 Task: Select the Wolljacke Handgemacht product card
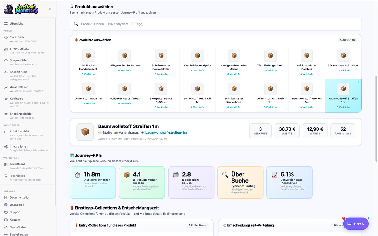point(88,63)
